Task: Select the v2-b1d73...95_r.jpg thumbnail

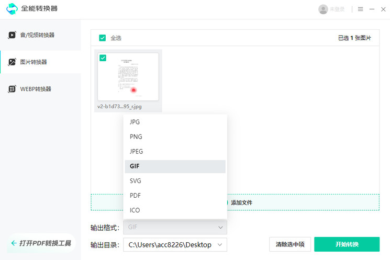Action: [x=128, y=77]
